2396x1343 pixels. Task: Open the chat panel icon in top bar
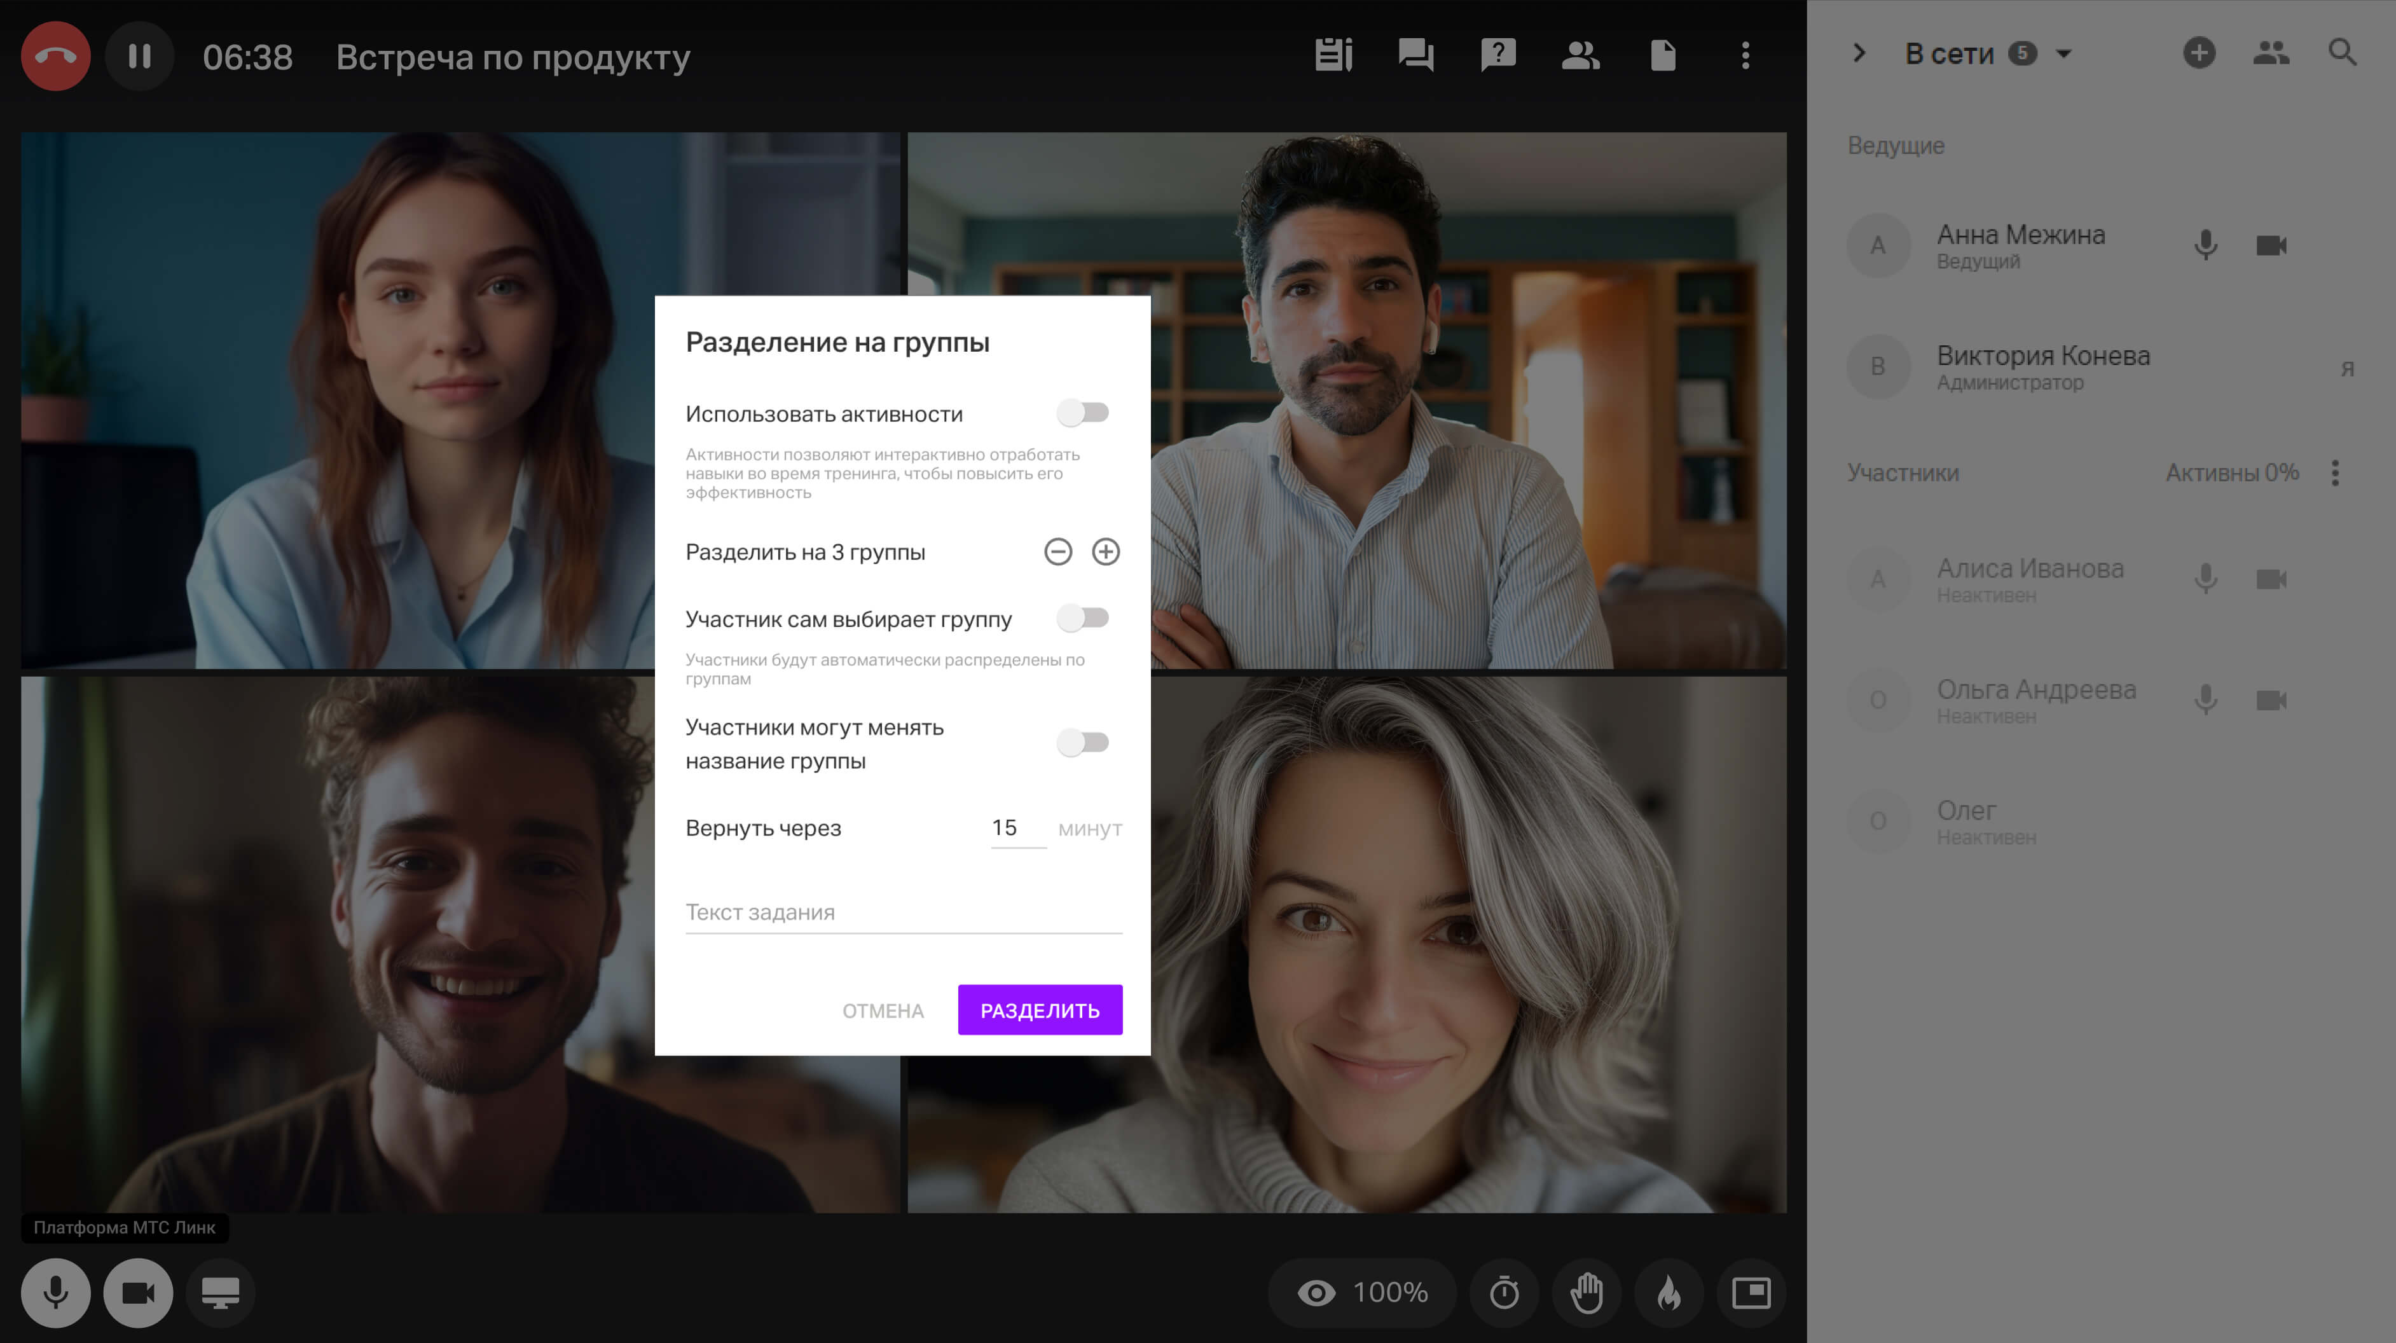[1415, 55]
